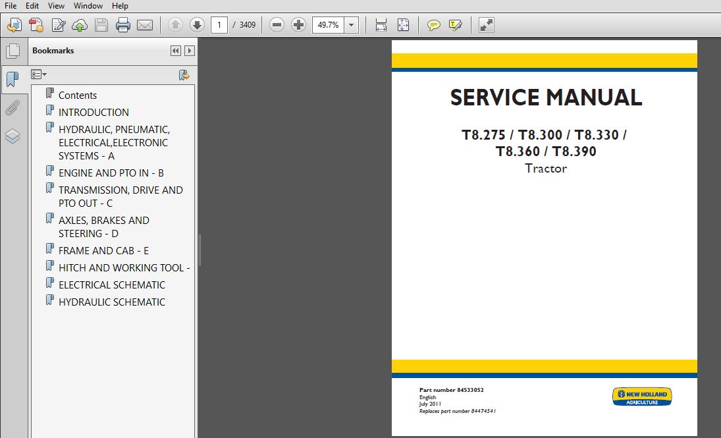The image size is (721, 438).
Task: Click the New Holland Agriculture logo
Action: coord(642,397)
